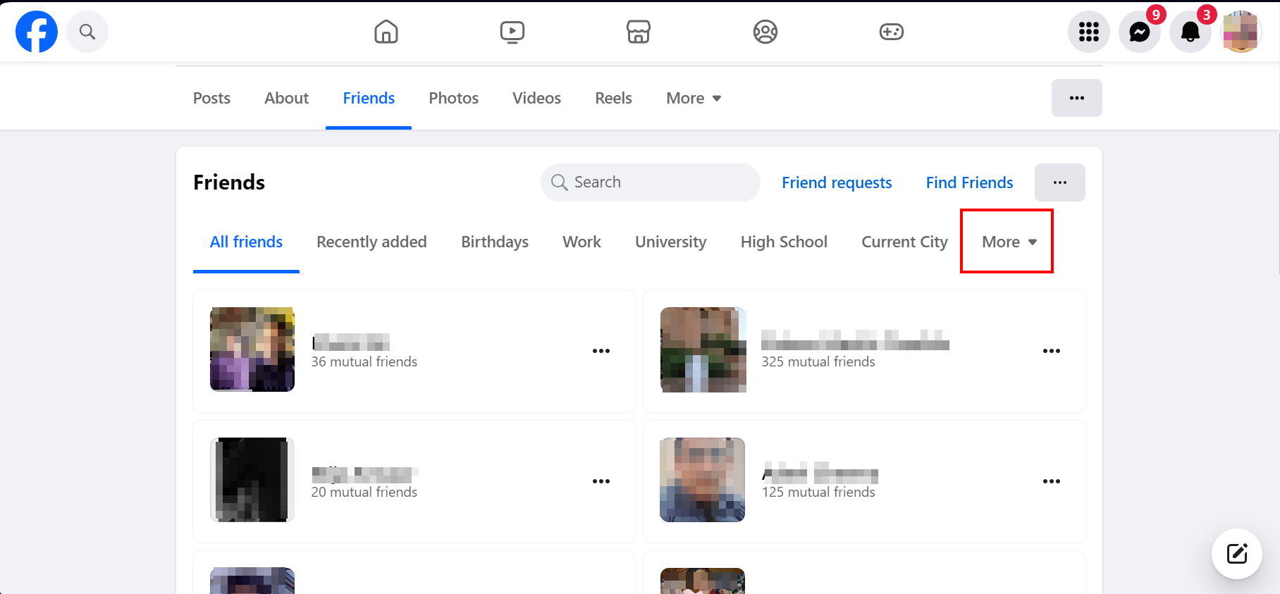Go to Facebook home via the logo
1280x594 pixels.
(37, 32)
